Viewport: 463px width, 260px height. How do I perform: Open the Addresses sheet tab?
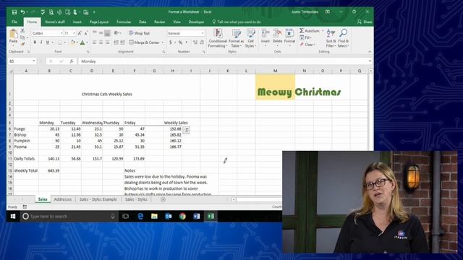[63, 199]
